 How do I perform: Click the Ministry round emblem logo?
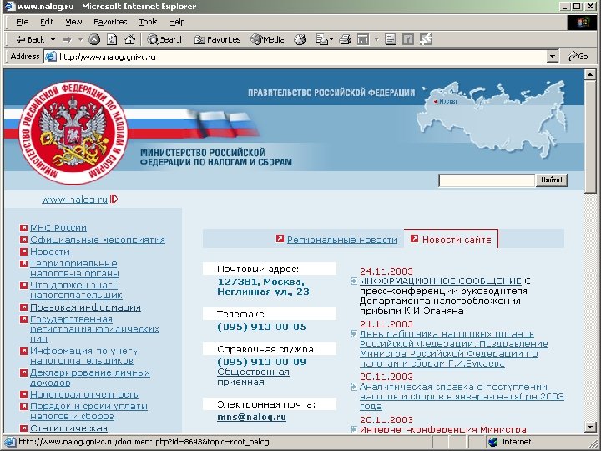(73, 132)
